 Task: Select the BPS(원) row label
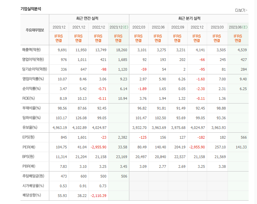pyautogui.click(x=28, y=156)
